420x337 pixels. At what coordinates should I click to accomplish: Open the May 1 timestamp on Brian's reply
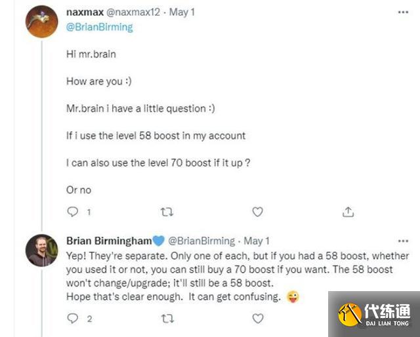[257, 241]
